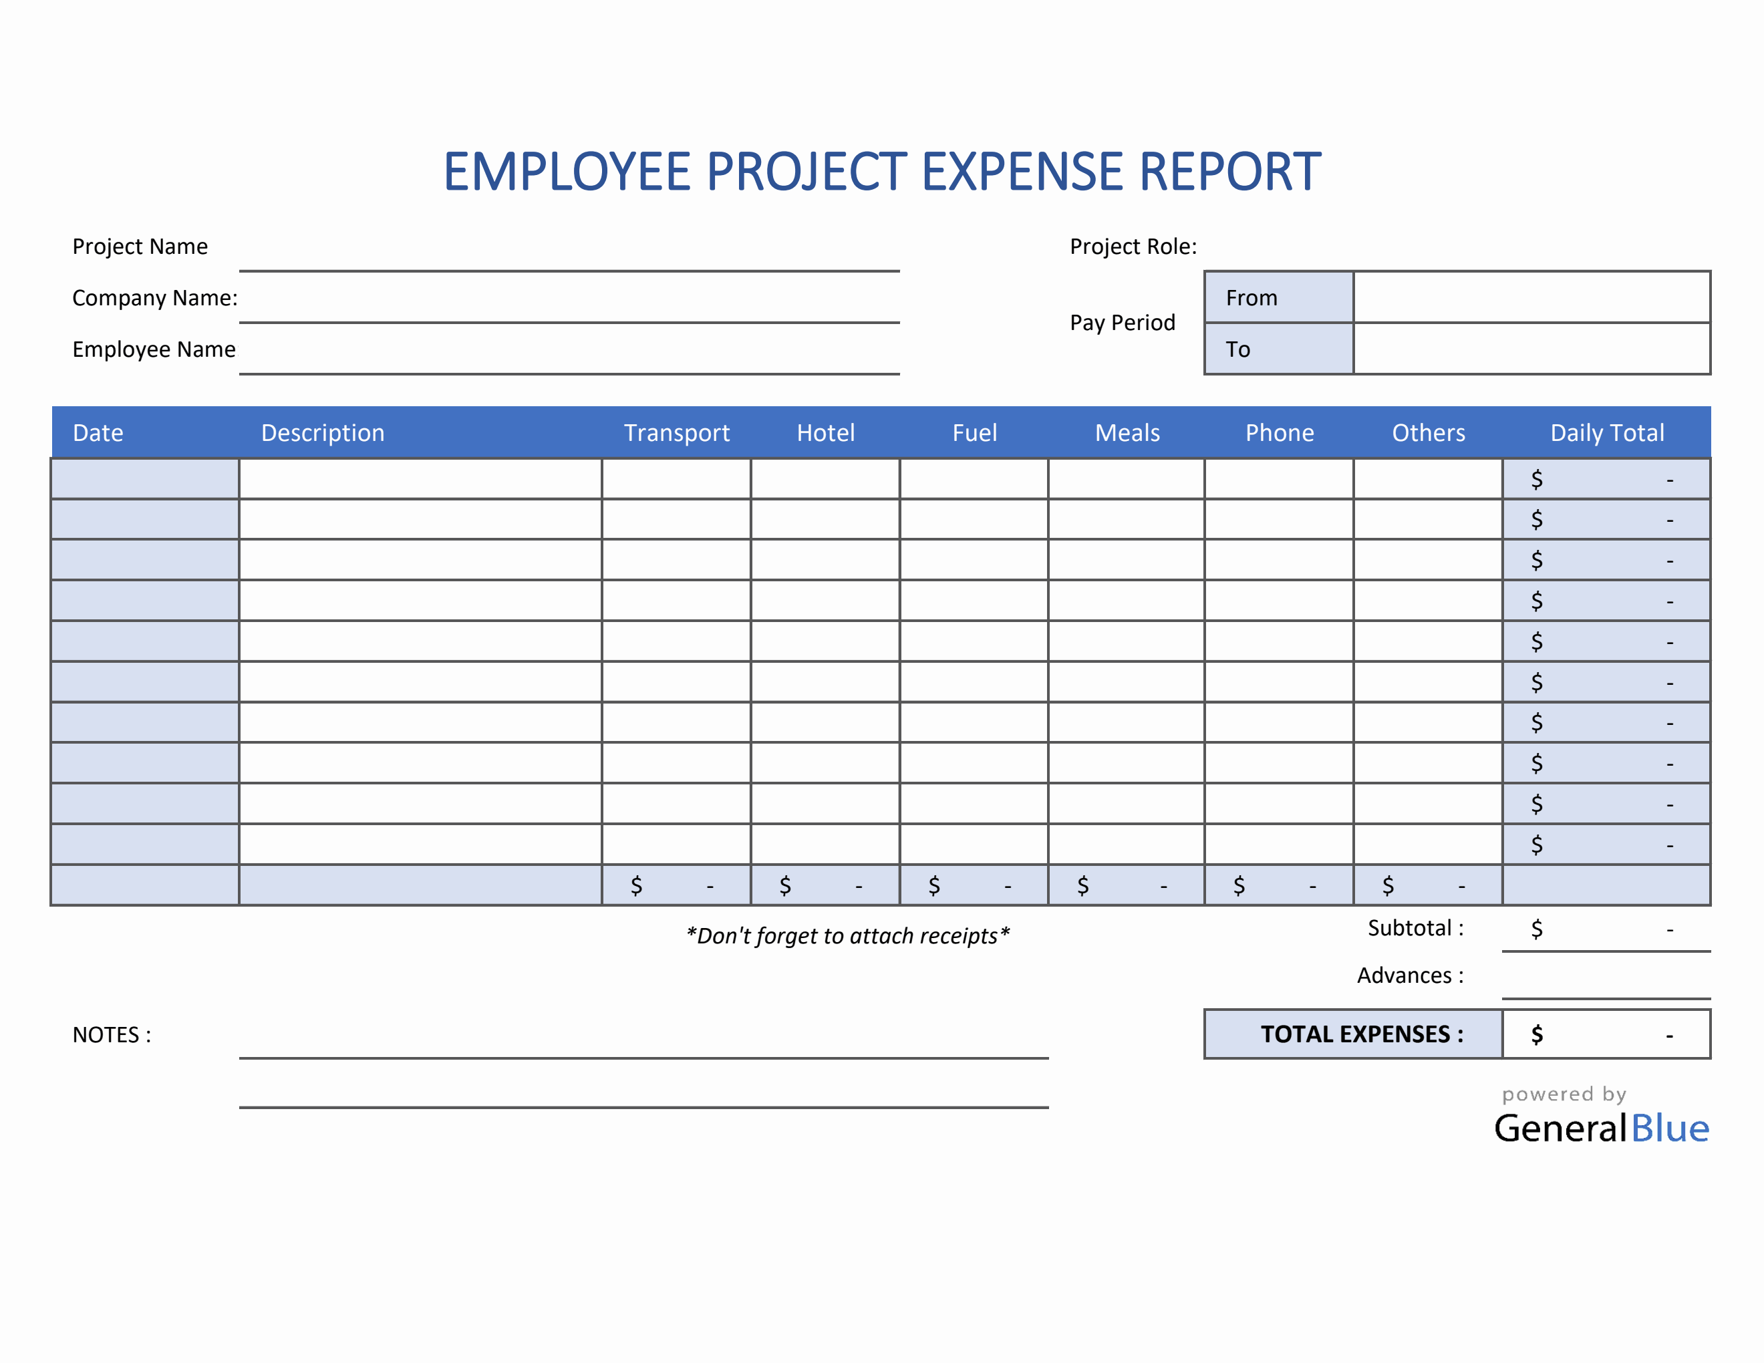Click the first row Meals cell
Image resolution: width=1764 pixels, height=1363 pixels.
click(x=1127, y=479)
